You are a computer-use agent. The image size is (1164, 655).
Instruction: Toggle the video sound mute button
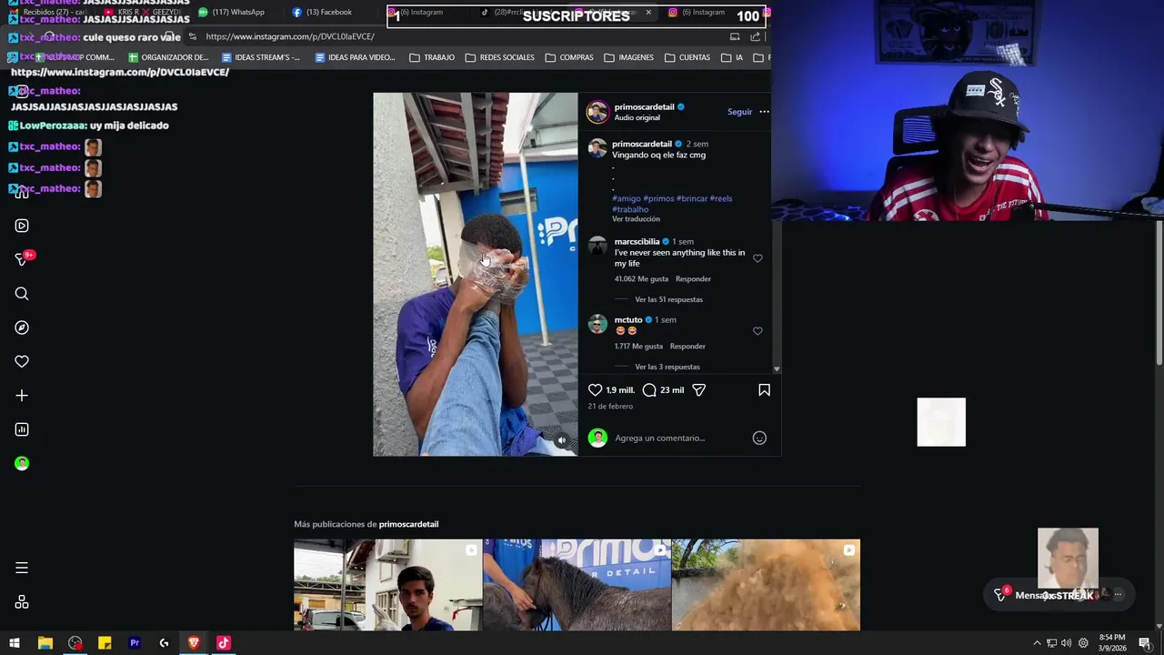pos(561,440)
